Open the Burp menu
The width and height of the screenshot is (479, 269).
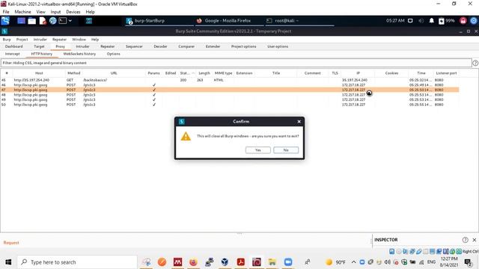(x=7, y=40)
